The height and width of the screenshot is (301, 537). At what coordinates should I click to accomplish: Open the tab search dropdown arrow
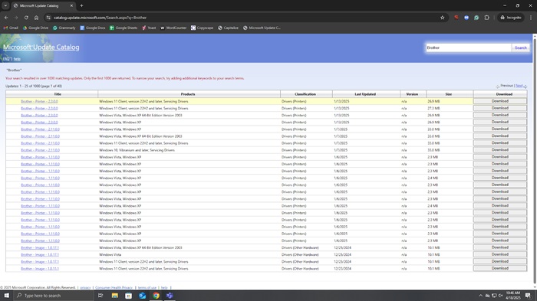(x=5, y=5)
